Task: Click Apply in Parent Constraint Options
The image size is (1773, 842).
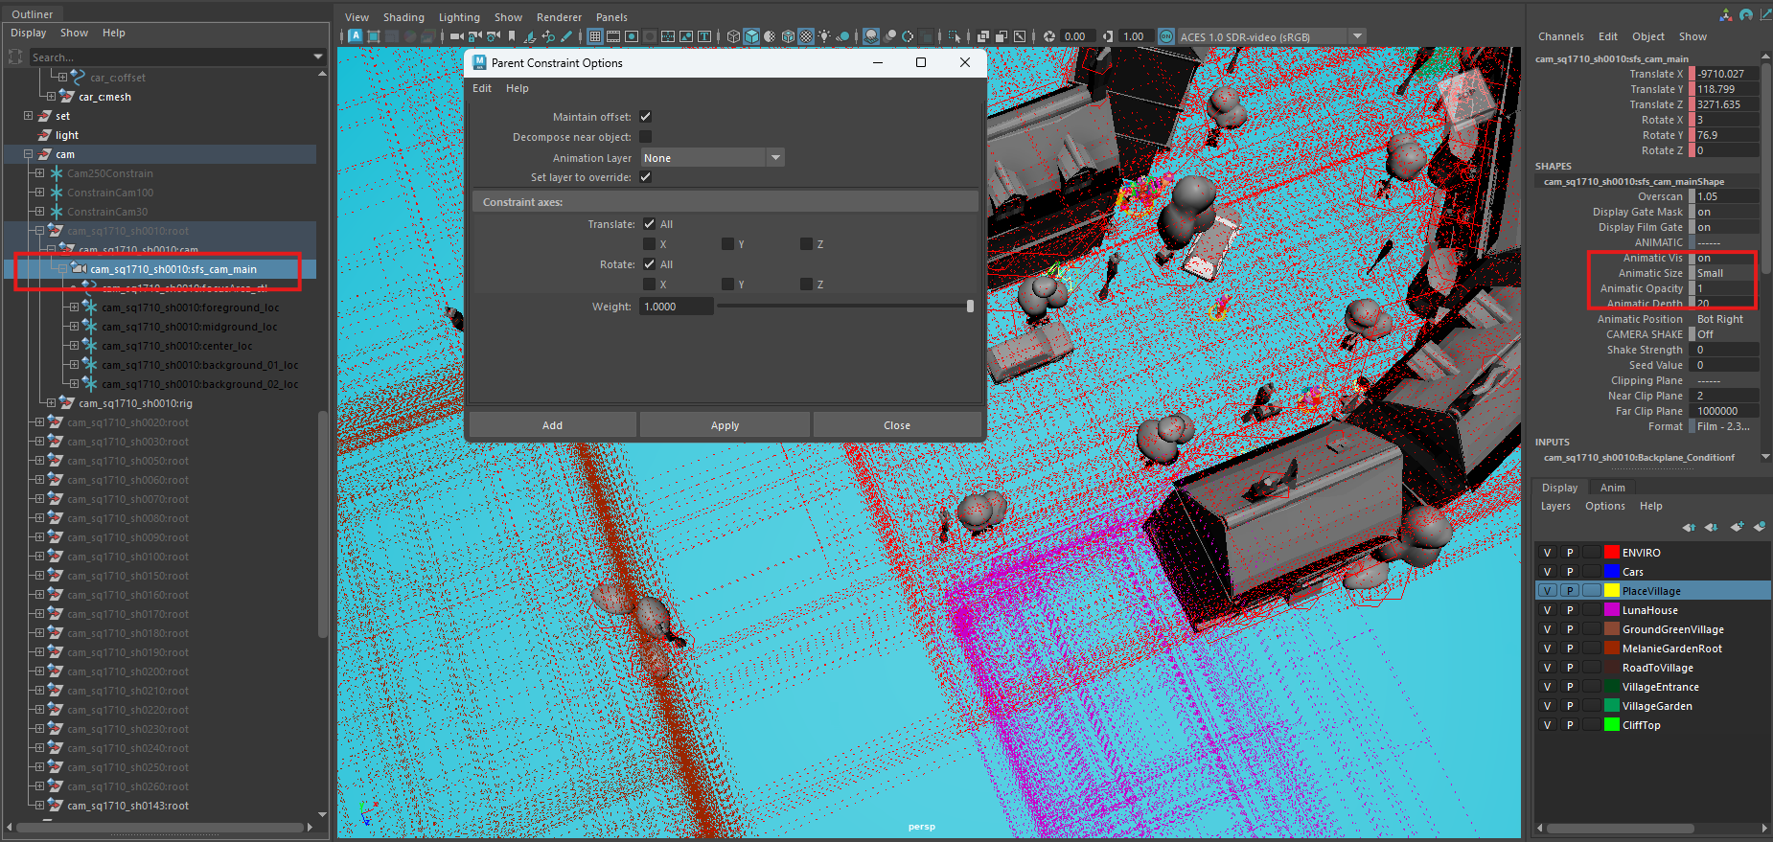Action: 725,425
